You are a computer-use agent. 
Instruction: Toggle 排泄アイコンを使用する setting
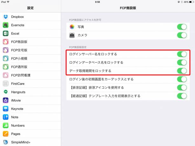[x=182, y=88]
